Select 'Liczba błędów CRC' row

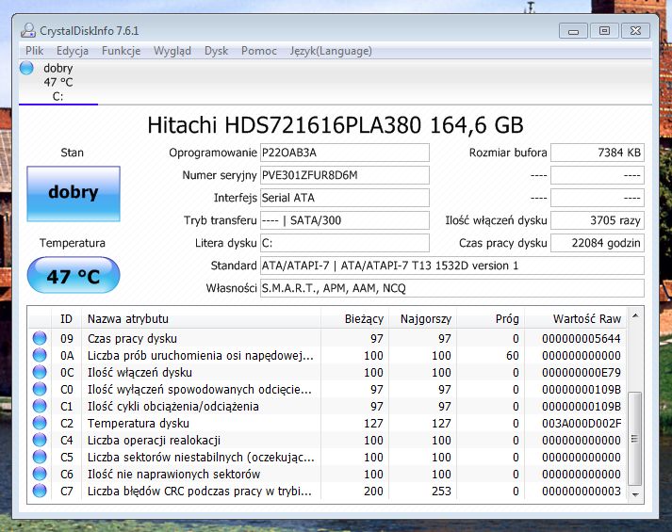[x=199, y=491]
